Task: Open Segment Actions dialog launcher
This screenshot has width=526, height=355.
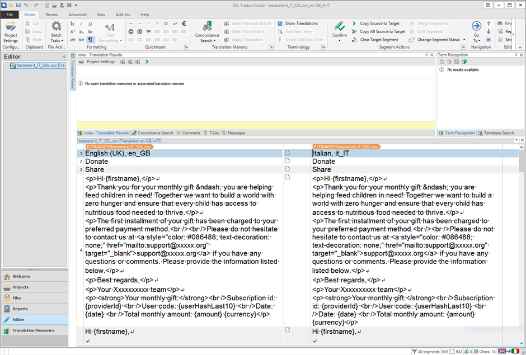Action: [463, 48]
